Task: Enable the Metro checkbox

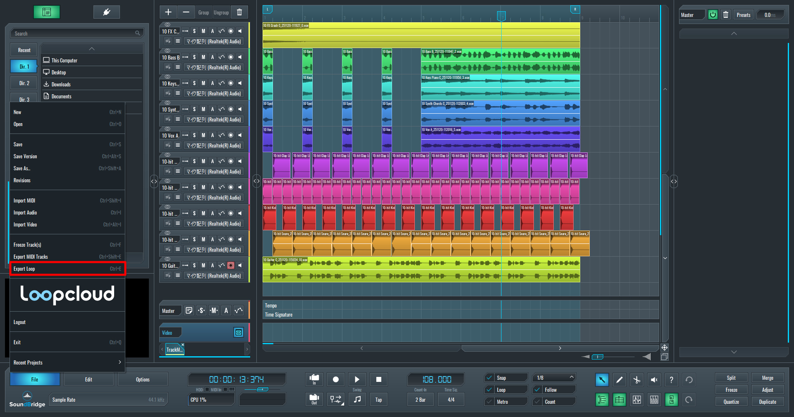Action: tap(490, 402)
